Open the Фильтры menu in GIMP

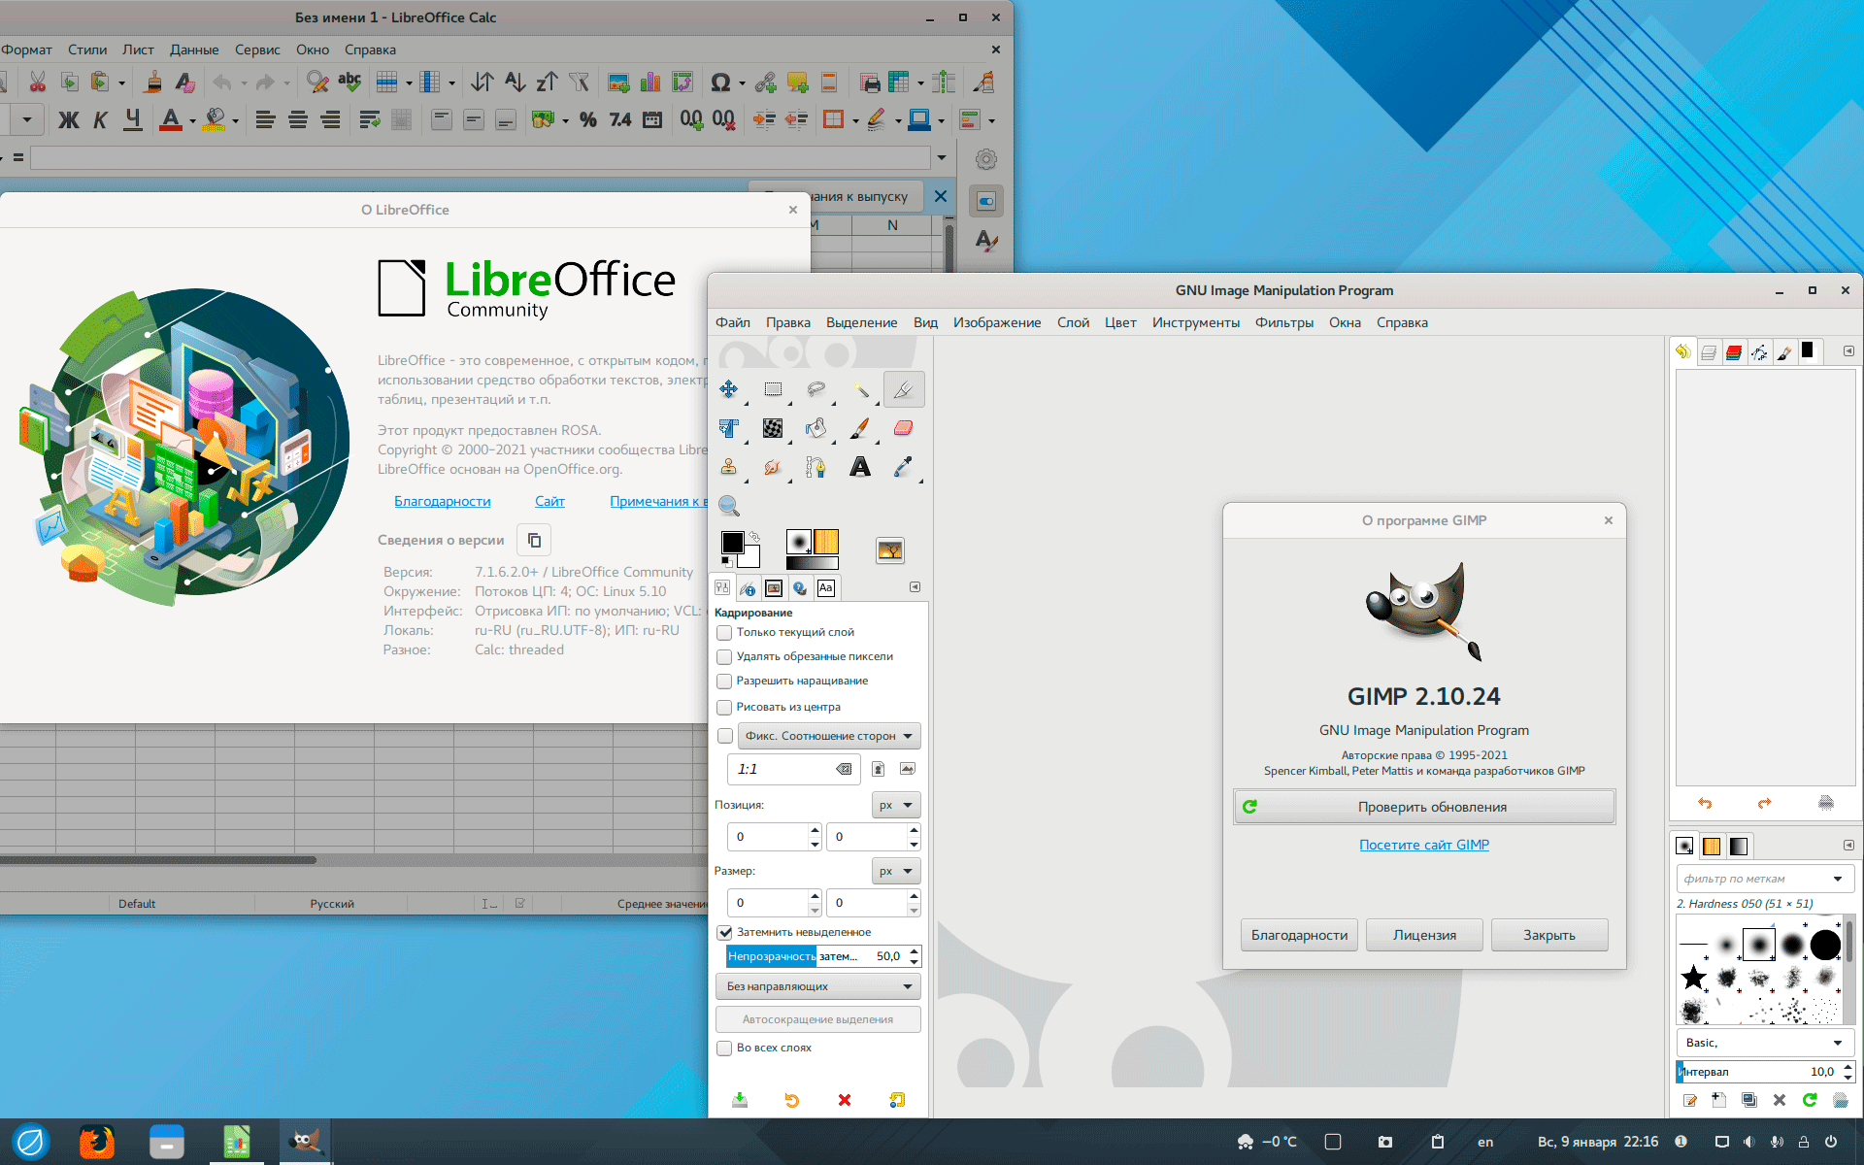point(1283,322)
